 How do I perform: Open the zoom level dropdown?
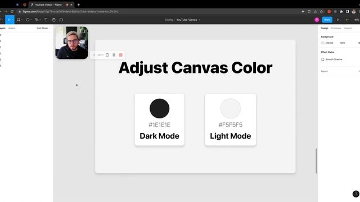[357, 20]
